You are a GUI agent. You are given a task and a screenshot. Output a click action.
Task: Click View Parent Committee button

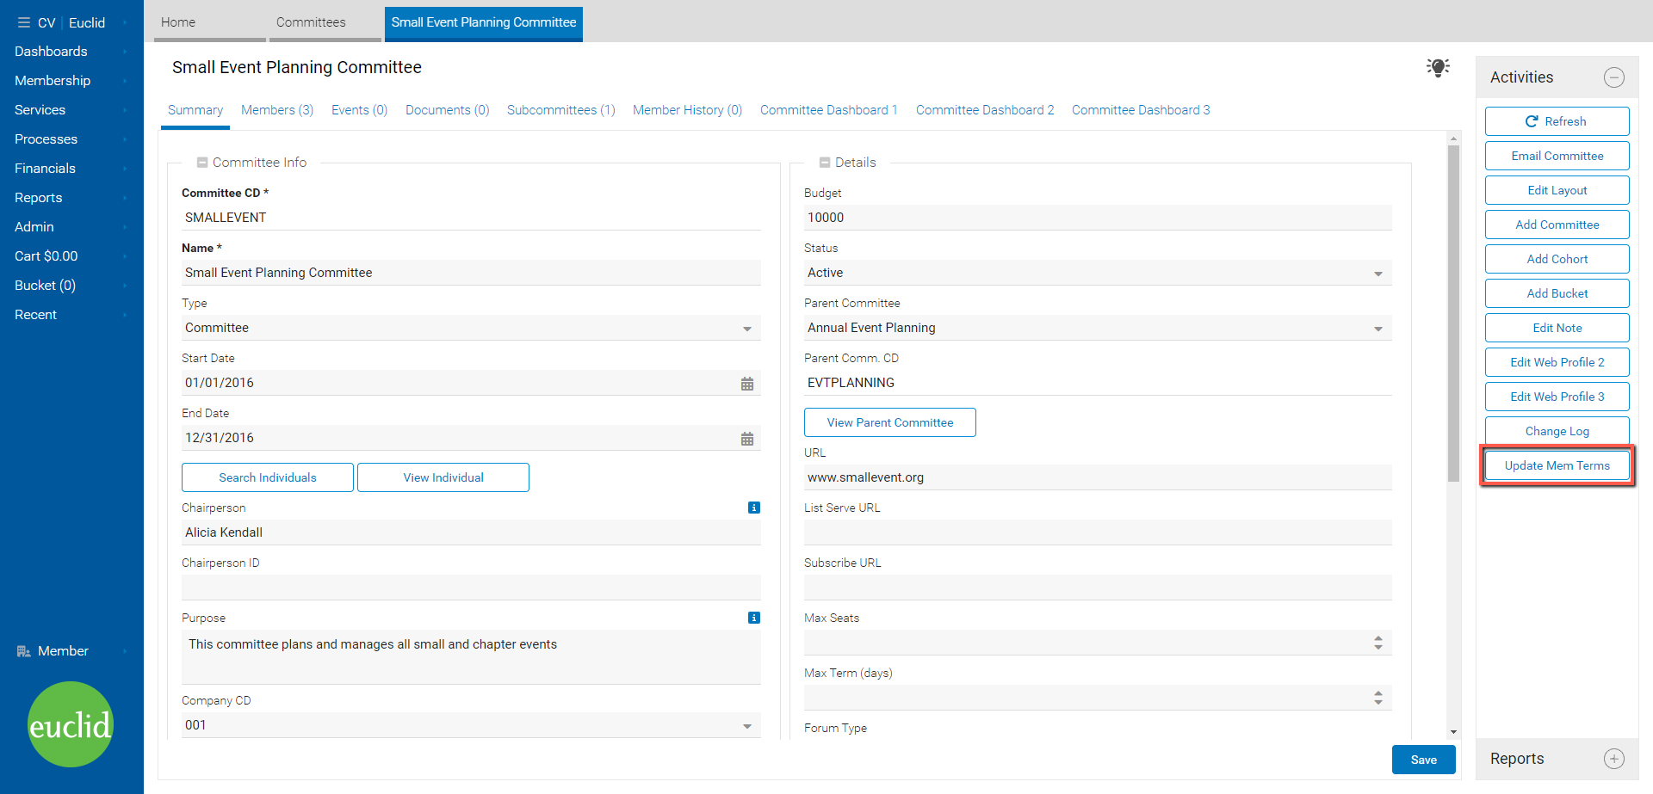coord(890,422)
